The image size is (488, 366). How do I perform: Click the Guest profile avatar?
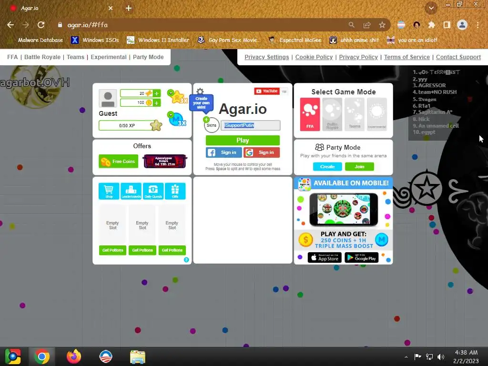pyautogui.click(x=108, y=98)
